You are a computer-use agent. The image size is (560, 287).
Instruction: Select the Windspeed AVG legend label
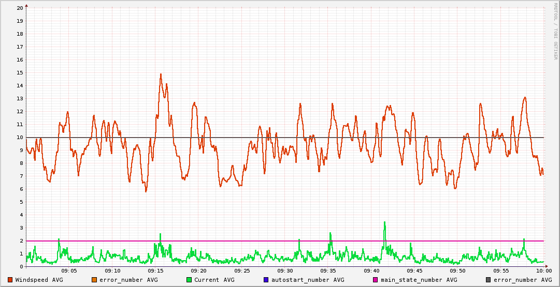pyautogui.click(x=39, y=280)
